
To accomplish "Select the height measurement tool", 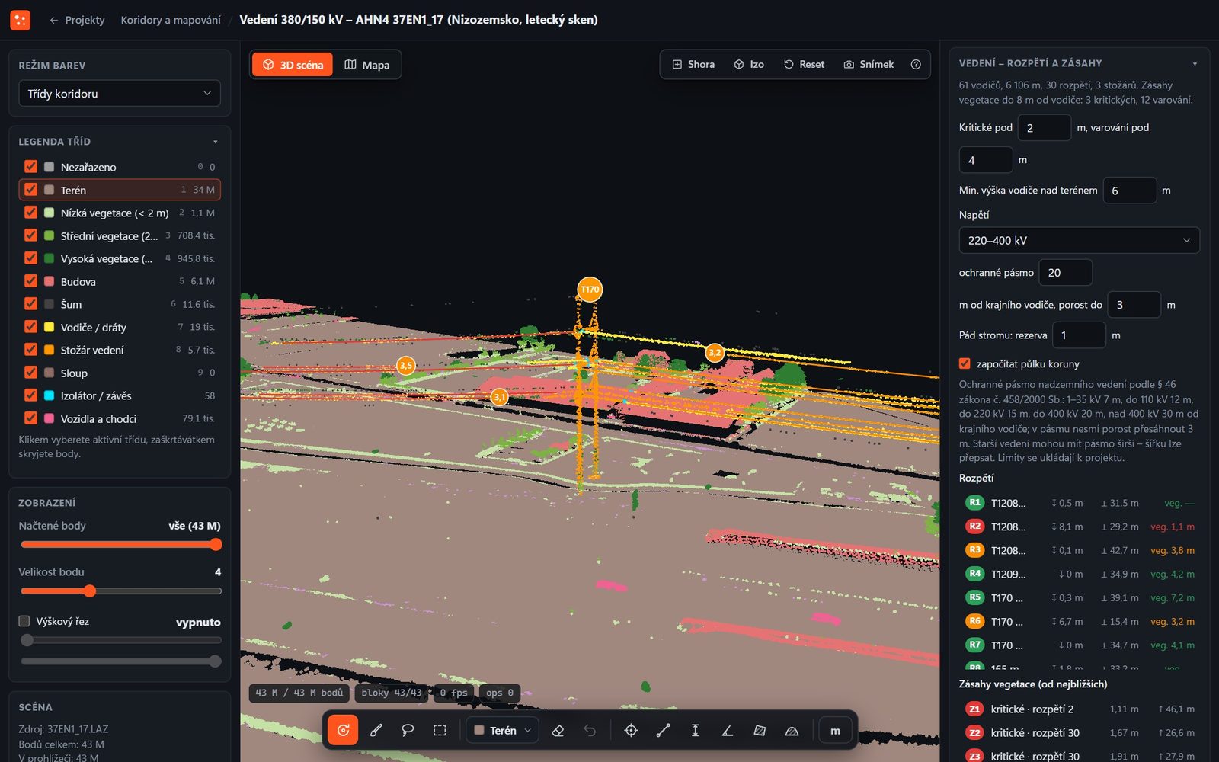I will click(695, 730).
